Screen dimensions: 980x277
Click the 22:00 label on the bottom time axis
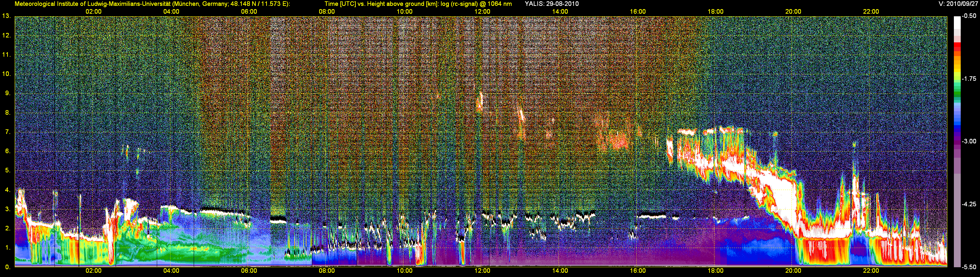click(x=871, y=270)
